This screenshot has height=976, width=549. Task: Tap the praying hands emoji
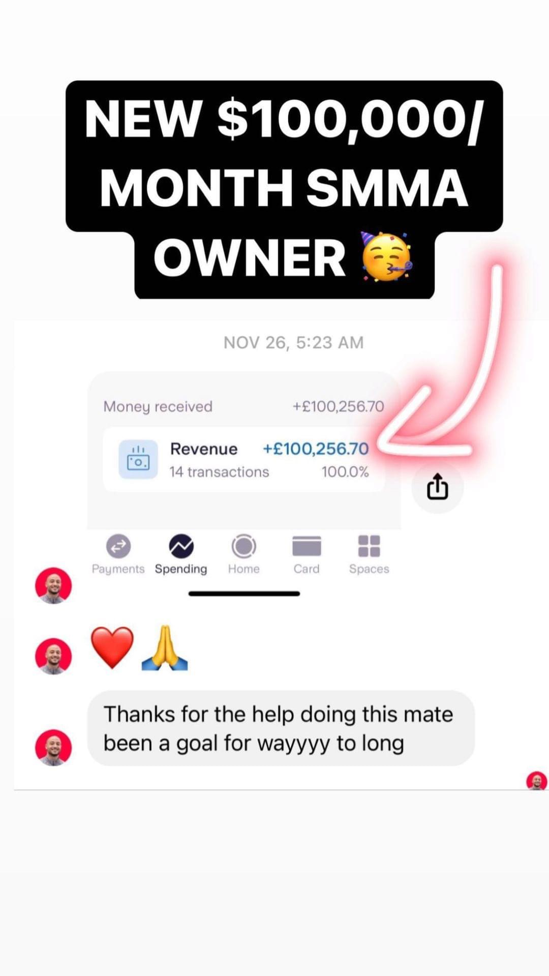[164, 647]
